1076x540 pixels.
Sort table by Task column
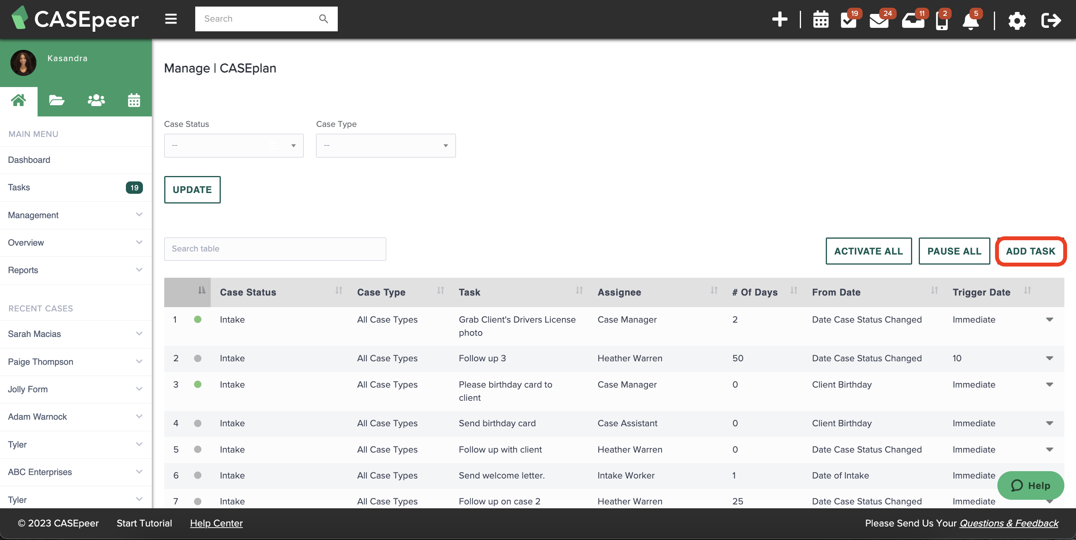579,290
